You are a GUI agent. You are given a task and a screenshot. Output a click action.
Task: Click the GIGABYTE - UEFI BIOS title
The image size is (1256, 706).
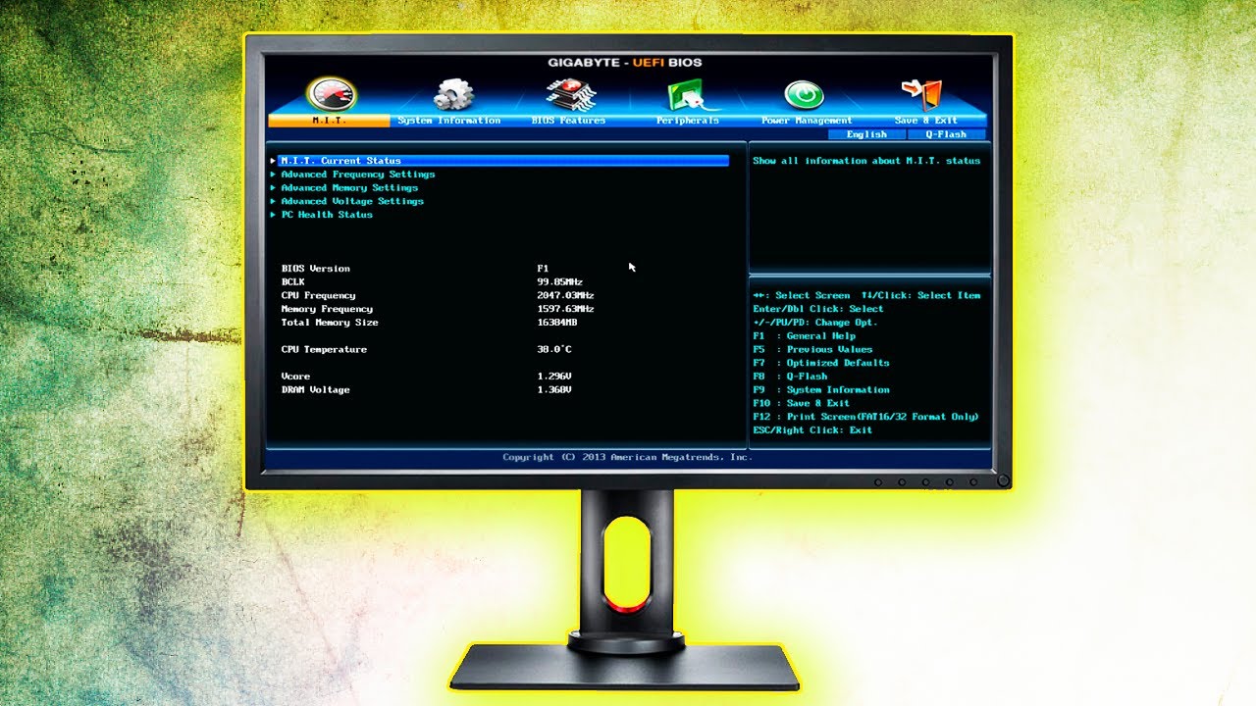(x=625, y=63)
